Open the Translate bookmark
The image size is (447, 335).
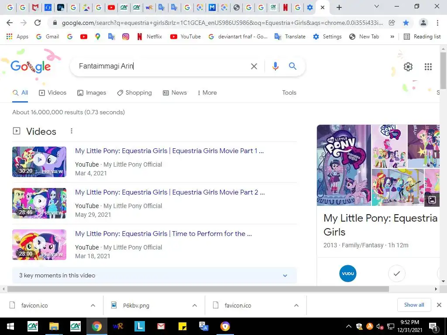(x=290, y=37)
